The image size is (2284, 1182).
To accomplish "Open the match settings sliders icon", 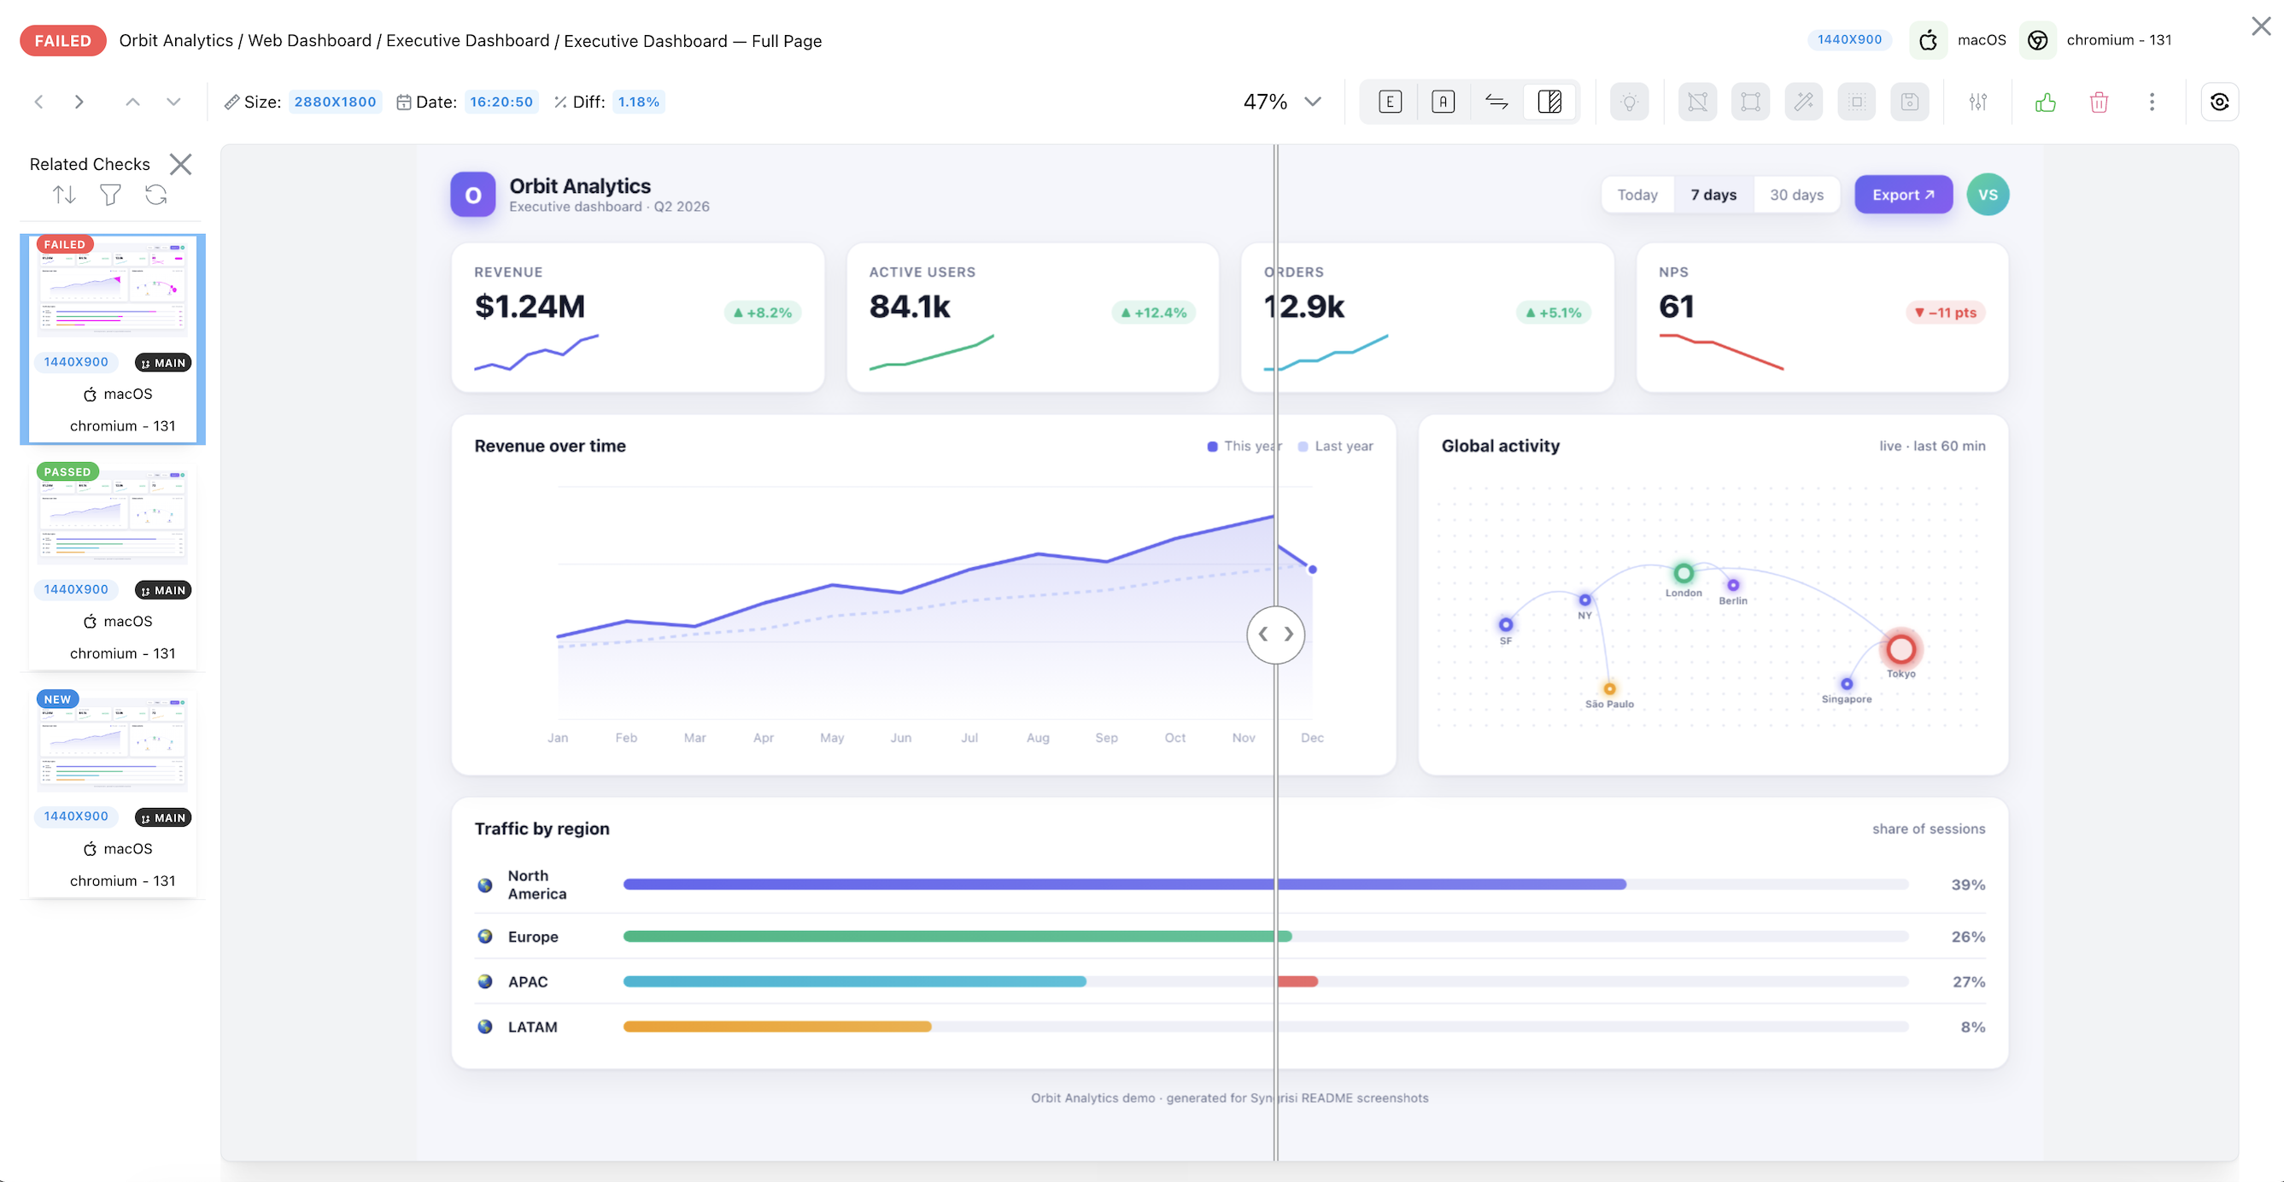I will point(1978,102).
